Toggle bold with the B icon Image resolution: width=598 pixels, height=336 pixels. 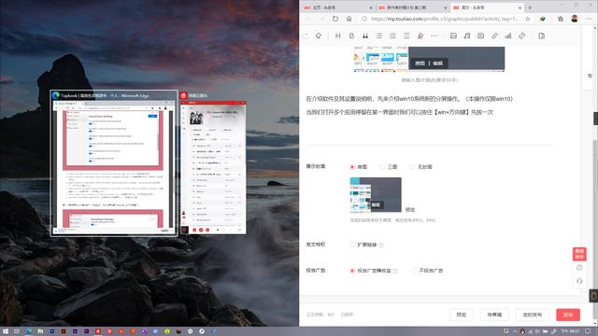click(x=351, y=35)
